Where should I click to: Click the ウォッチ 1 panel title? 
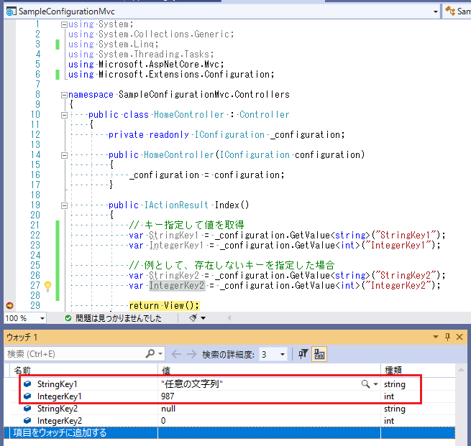[22, 338]
